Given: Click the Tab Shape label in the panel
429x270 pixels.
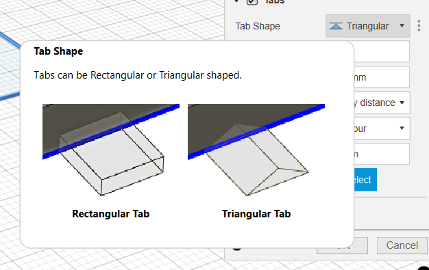Looking at the screenshot, I should (258, 26).
